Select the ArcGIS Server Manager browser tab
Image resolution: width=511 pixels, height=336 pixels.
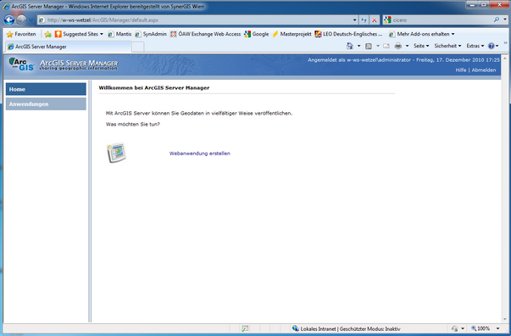(69, 47)
